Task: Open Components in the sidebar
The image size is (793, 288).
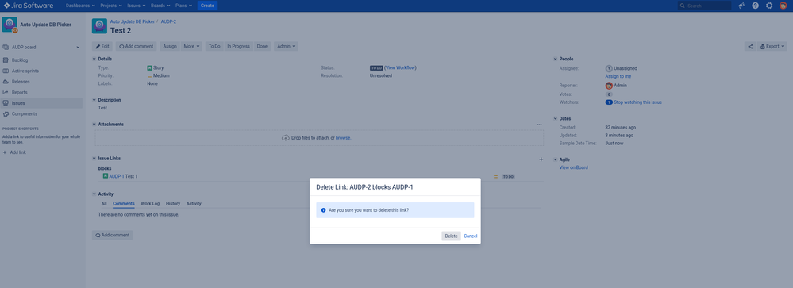Action: pyautogui.click(x=25, y=113)
